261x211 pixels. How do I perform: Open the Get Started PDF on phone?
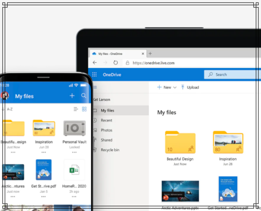point(44,170)
